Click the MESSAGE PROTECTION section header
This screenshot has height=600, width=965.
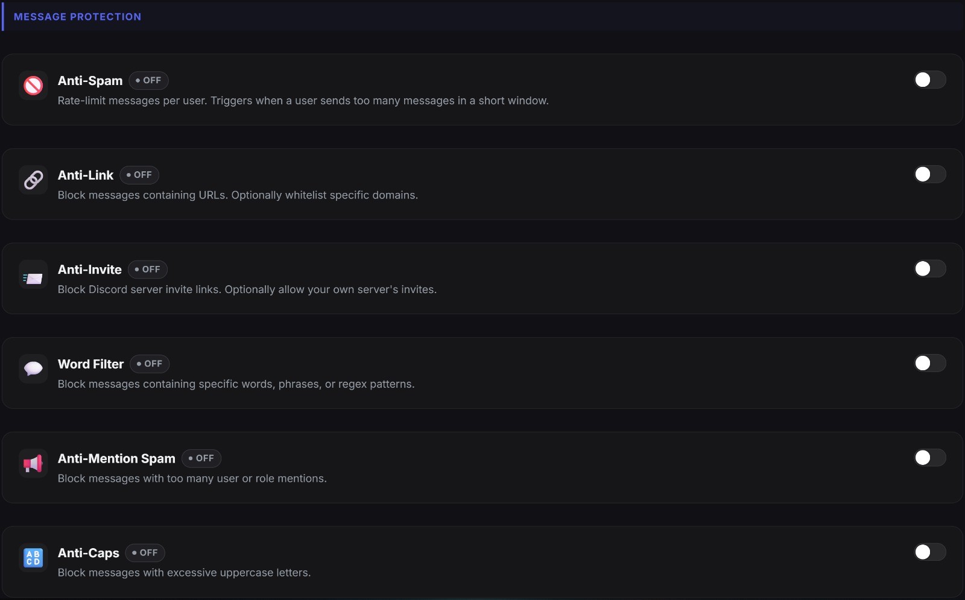click(77, 16)
